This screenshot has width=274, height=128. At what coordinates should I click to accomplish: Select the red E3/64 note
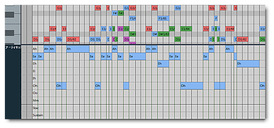[x=230, y=29]
